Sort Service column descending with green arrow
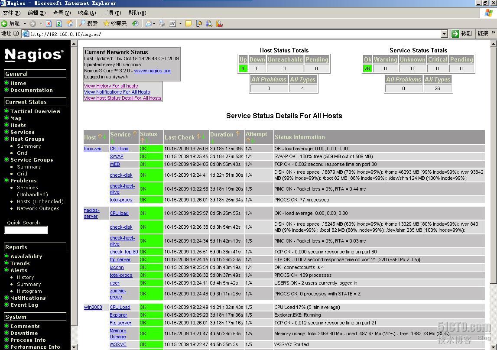This screenshot has width=497, height=350. (112, 141)
